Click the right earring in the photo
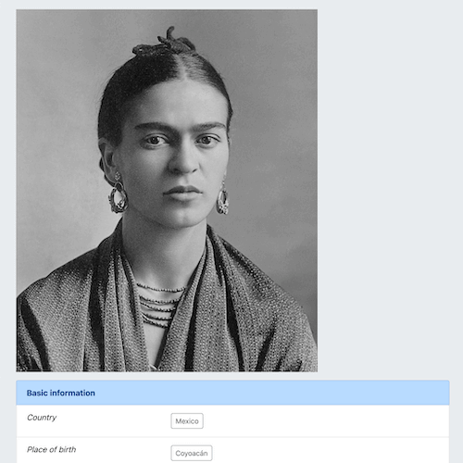 click(x=223, y=199)
